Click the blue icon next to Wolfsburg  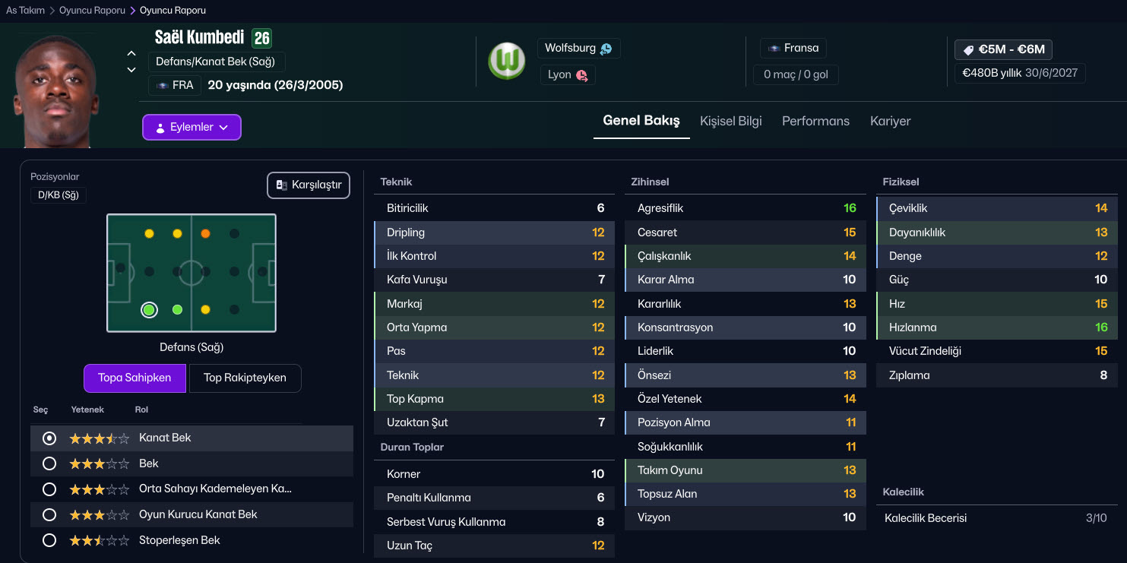coord(606,49)
